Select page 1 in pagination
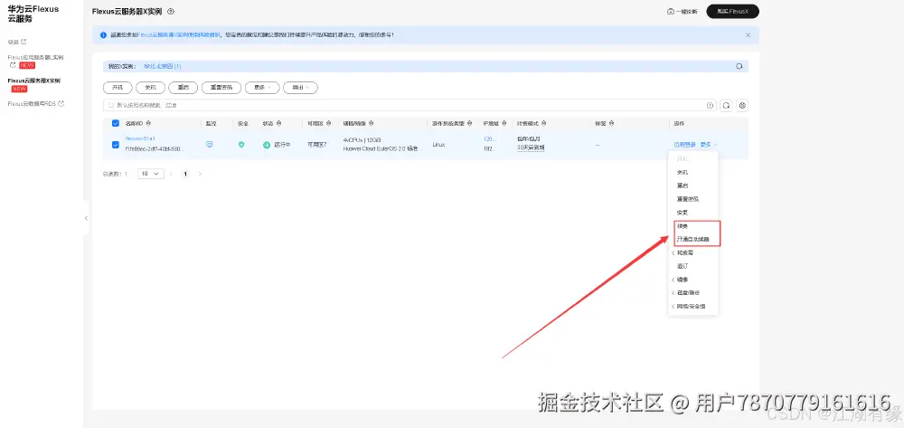Viewport: 904px width, 428px height. click(x=185, y=174)
